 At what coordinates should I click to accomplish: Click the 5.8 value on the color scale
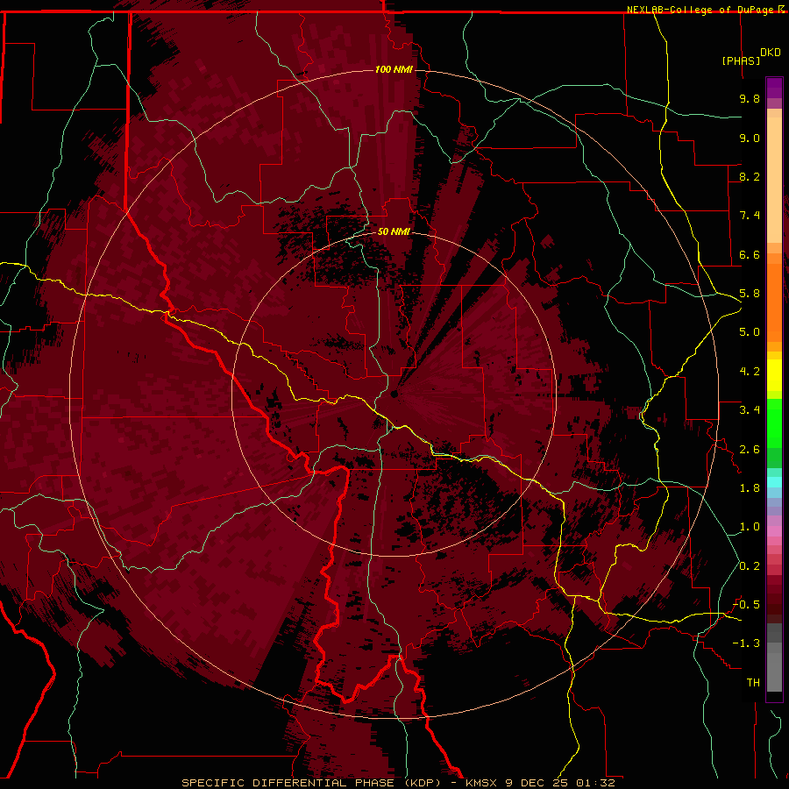point(750,294)
